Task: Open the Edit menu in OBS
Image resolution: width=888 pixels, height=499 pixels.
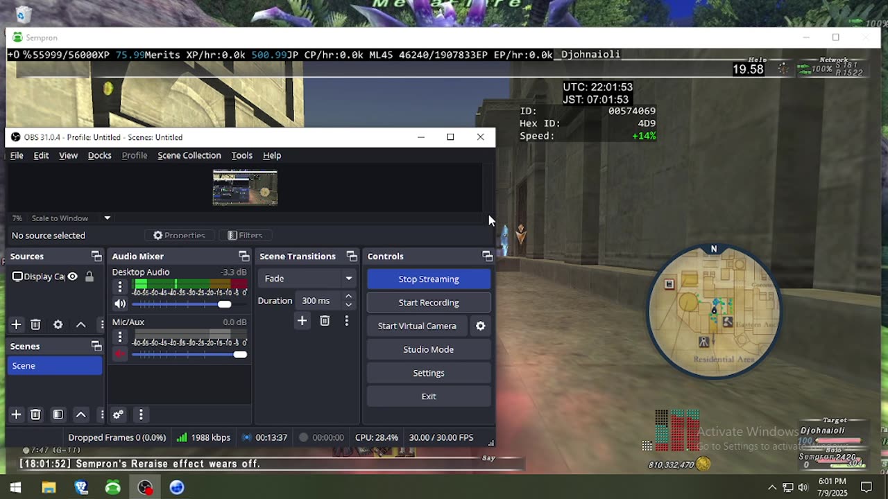Action: (41, 155)
